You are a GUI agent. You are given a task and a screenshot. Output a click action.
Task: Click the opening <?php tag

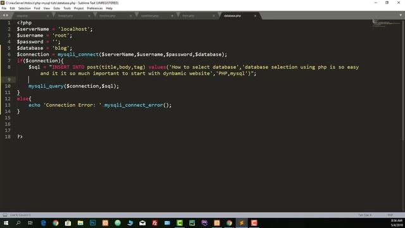[24, 23]
